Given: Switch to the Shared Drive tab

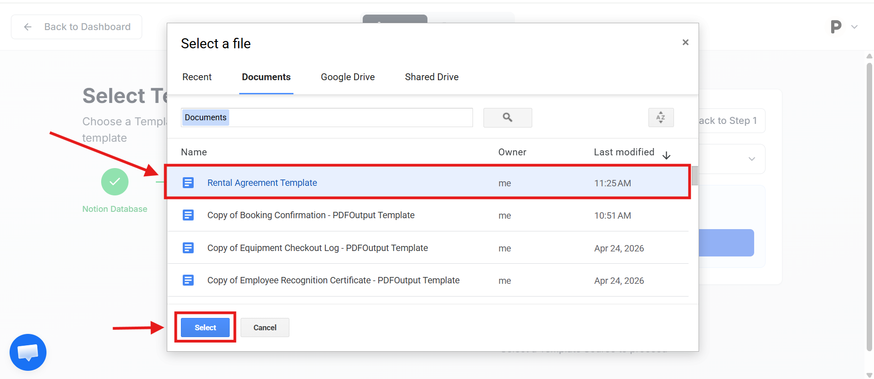Looking at the screenshot, I should point(432,77).
